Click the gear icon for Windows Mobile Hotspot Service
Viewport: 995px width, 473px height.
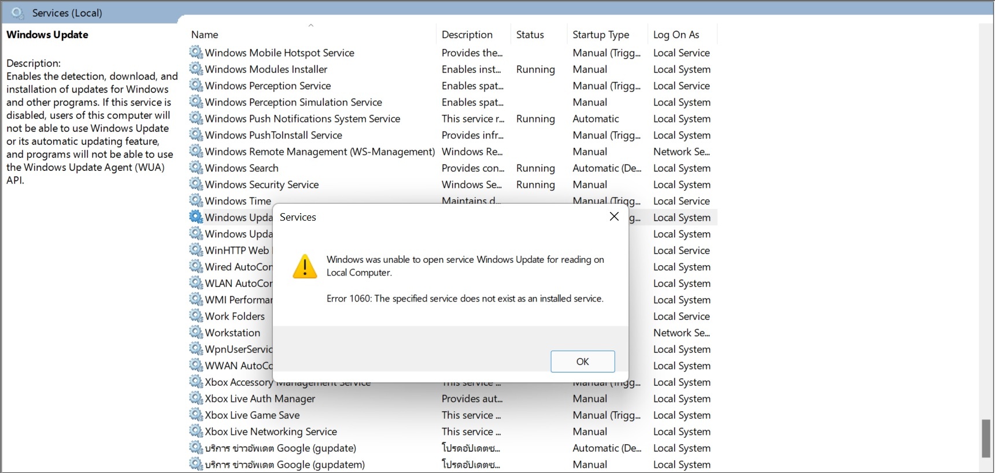click(196, 52)
